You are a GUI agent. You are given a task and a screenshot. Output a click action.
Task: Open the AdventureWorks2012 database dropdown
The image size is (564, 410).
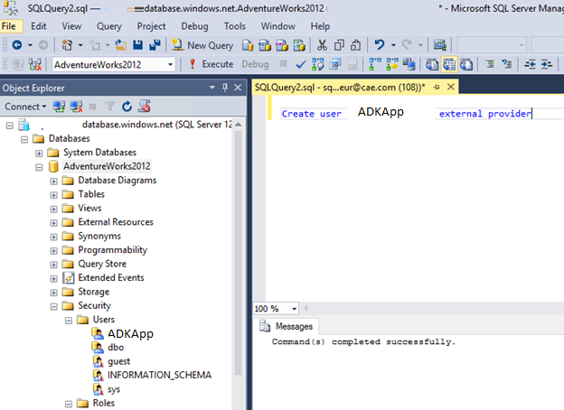coord(170,65)
